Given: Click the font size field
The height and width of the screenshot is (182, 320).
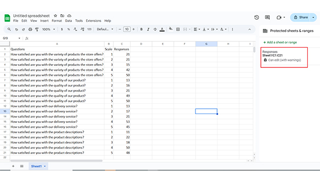Looking at the screenshot, I should [127, 30].
